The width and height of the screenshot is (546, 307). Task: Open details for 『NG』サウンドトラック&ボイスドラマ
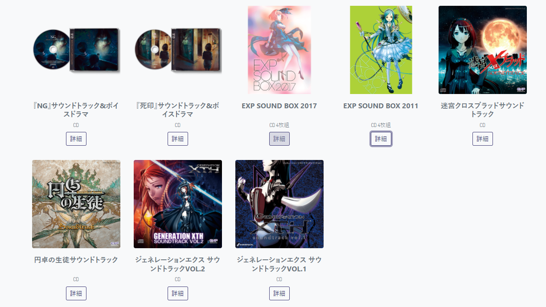pos(76,139)
